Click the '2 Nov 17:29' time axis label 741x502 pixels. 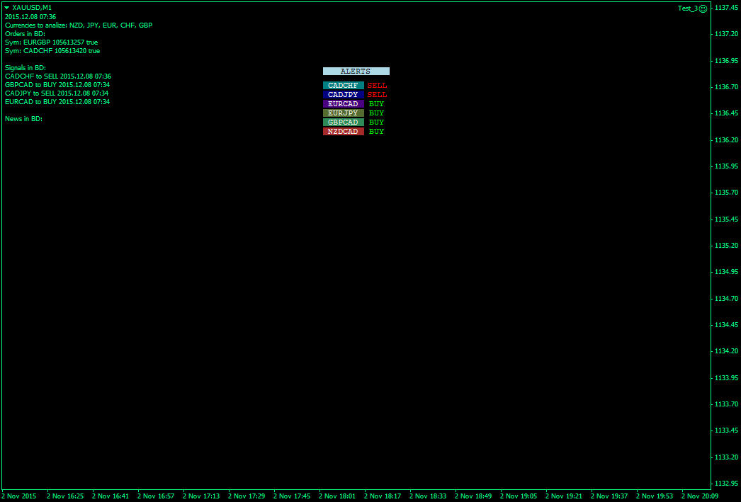tap(247, 496)
